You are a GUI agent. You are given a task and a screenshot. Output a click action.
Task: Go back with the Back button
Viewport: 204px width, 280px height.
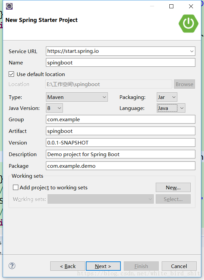[68, 266]
